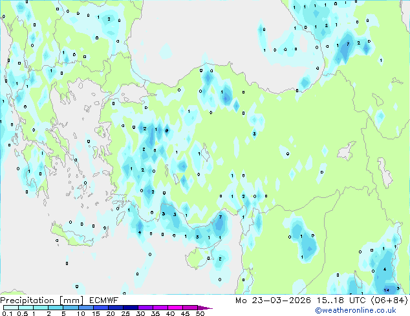Click the '45' legend scale label
The width and height of the screenshot is (410, 316).
[185, 313]
